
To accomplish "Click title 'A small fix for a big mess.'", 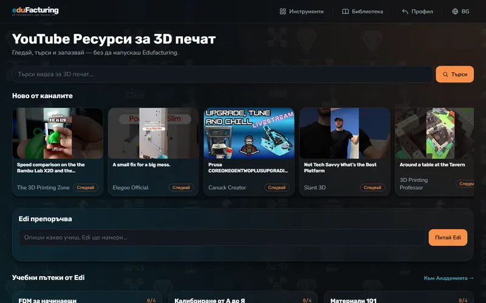I will [142, 164].
